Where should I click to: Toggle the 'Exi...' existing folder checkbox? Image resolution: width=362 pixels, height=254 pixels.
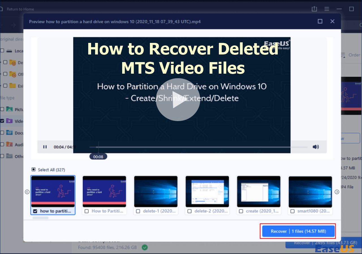click(x=5, y=86)
